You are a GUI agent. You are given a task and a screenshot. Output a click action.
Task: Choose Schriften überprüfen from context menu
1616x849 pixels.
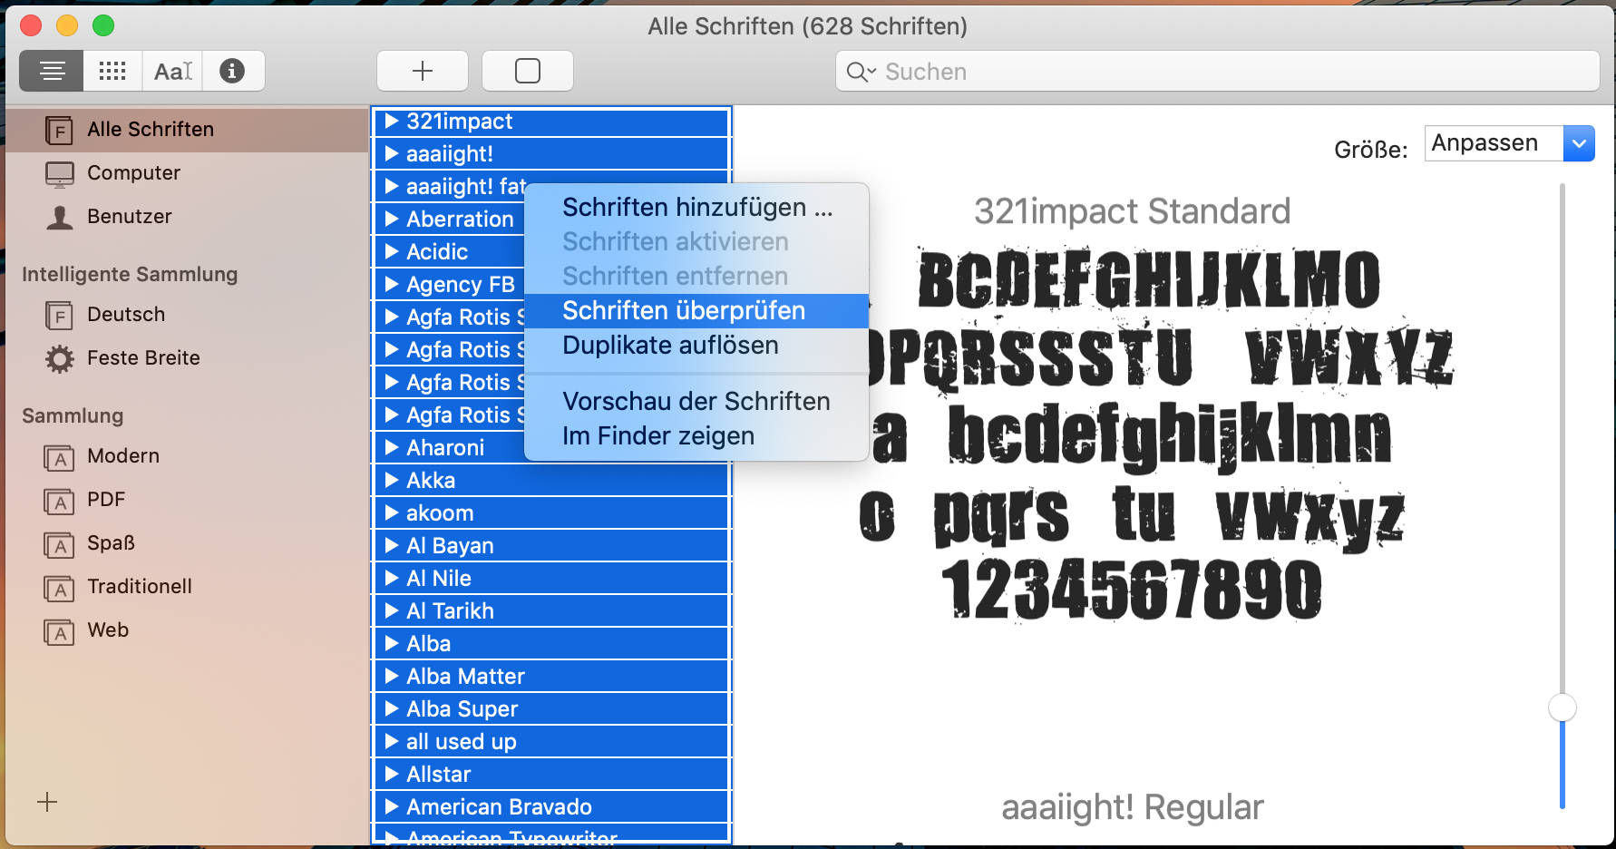tap(684, 311)
